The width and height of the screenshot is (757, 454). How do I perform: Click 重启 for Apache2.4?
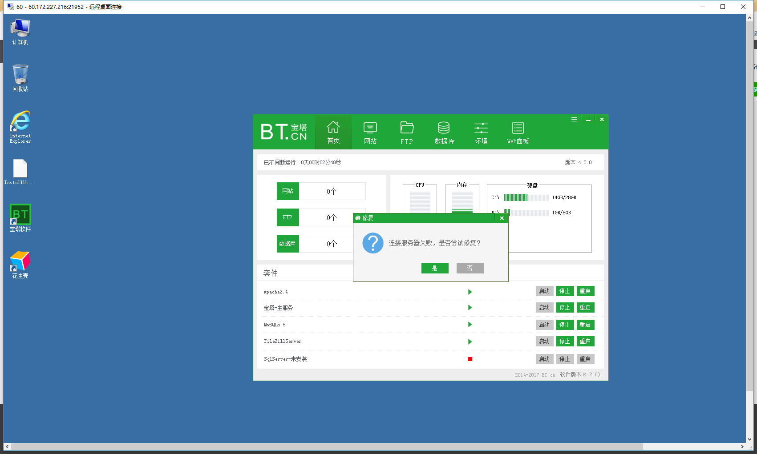point(585,291)
